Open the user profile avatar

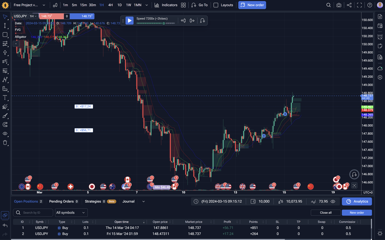[x=380, y=5]
